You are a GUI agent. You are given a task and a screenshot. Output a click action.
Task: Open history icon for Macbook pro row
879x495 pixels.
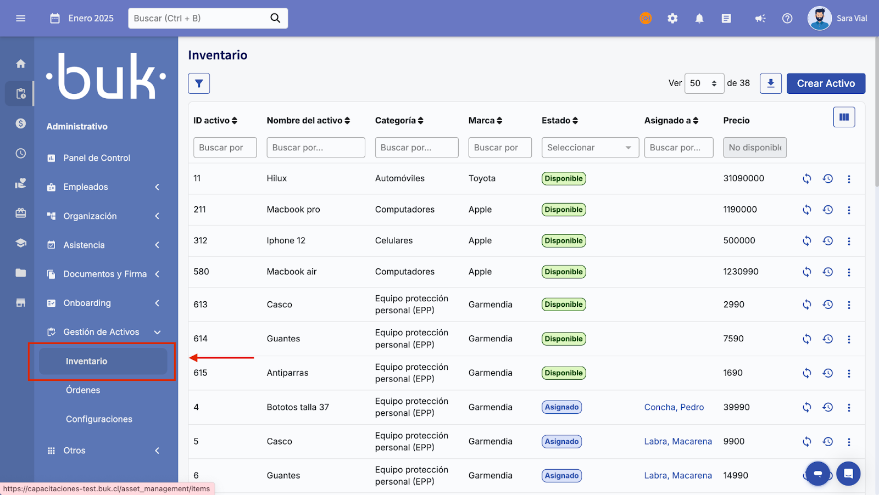pyautogui.click(x=828, y=210)
